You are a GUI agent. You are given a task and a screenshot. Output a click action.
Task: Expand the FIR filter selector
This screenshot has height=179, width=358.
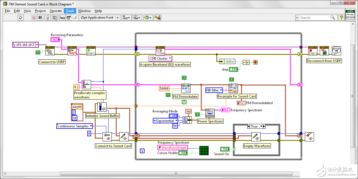(214, 90)
